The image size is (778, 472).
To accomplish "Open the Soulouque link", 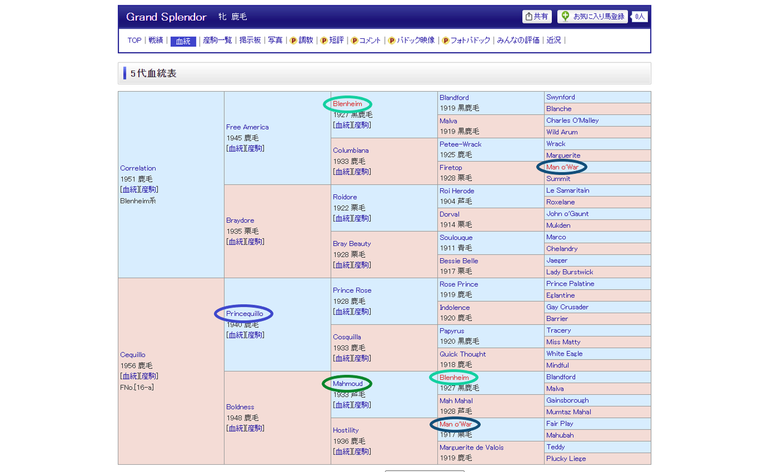I will 456,238.
